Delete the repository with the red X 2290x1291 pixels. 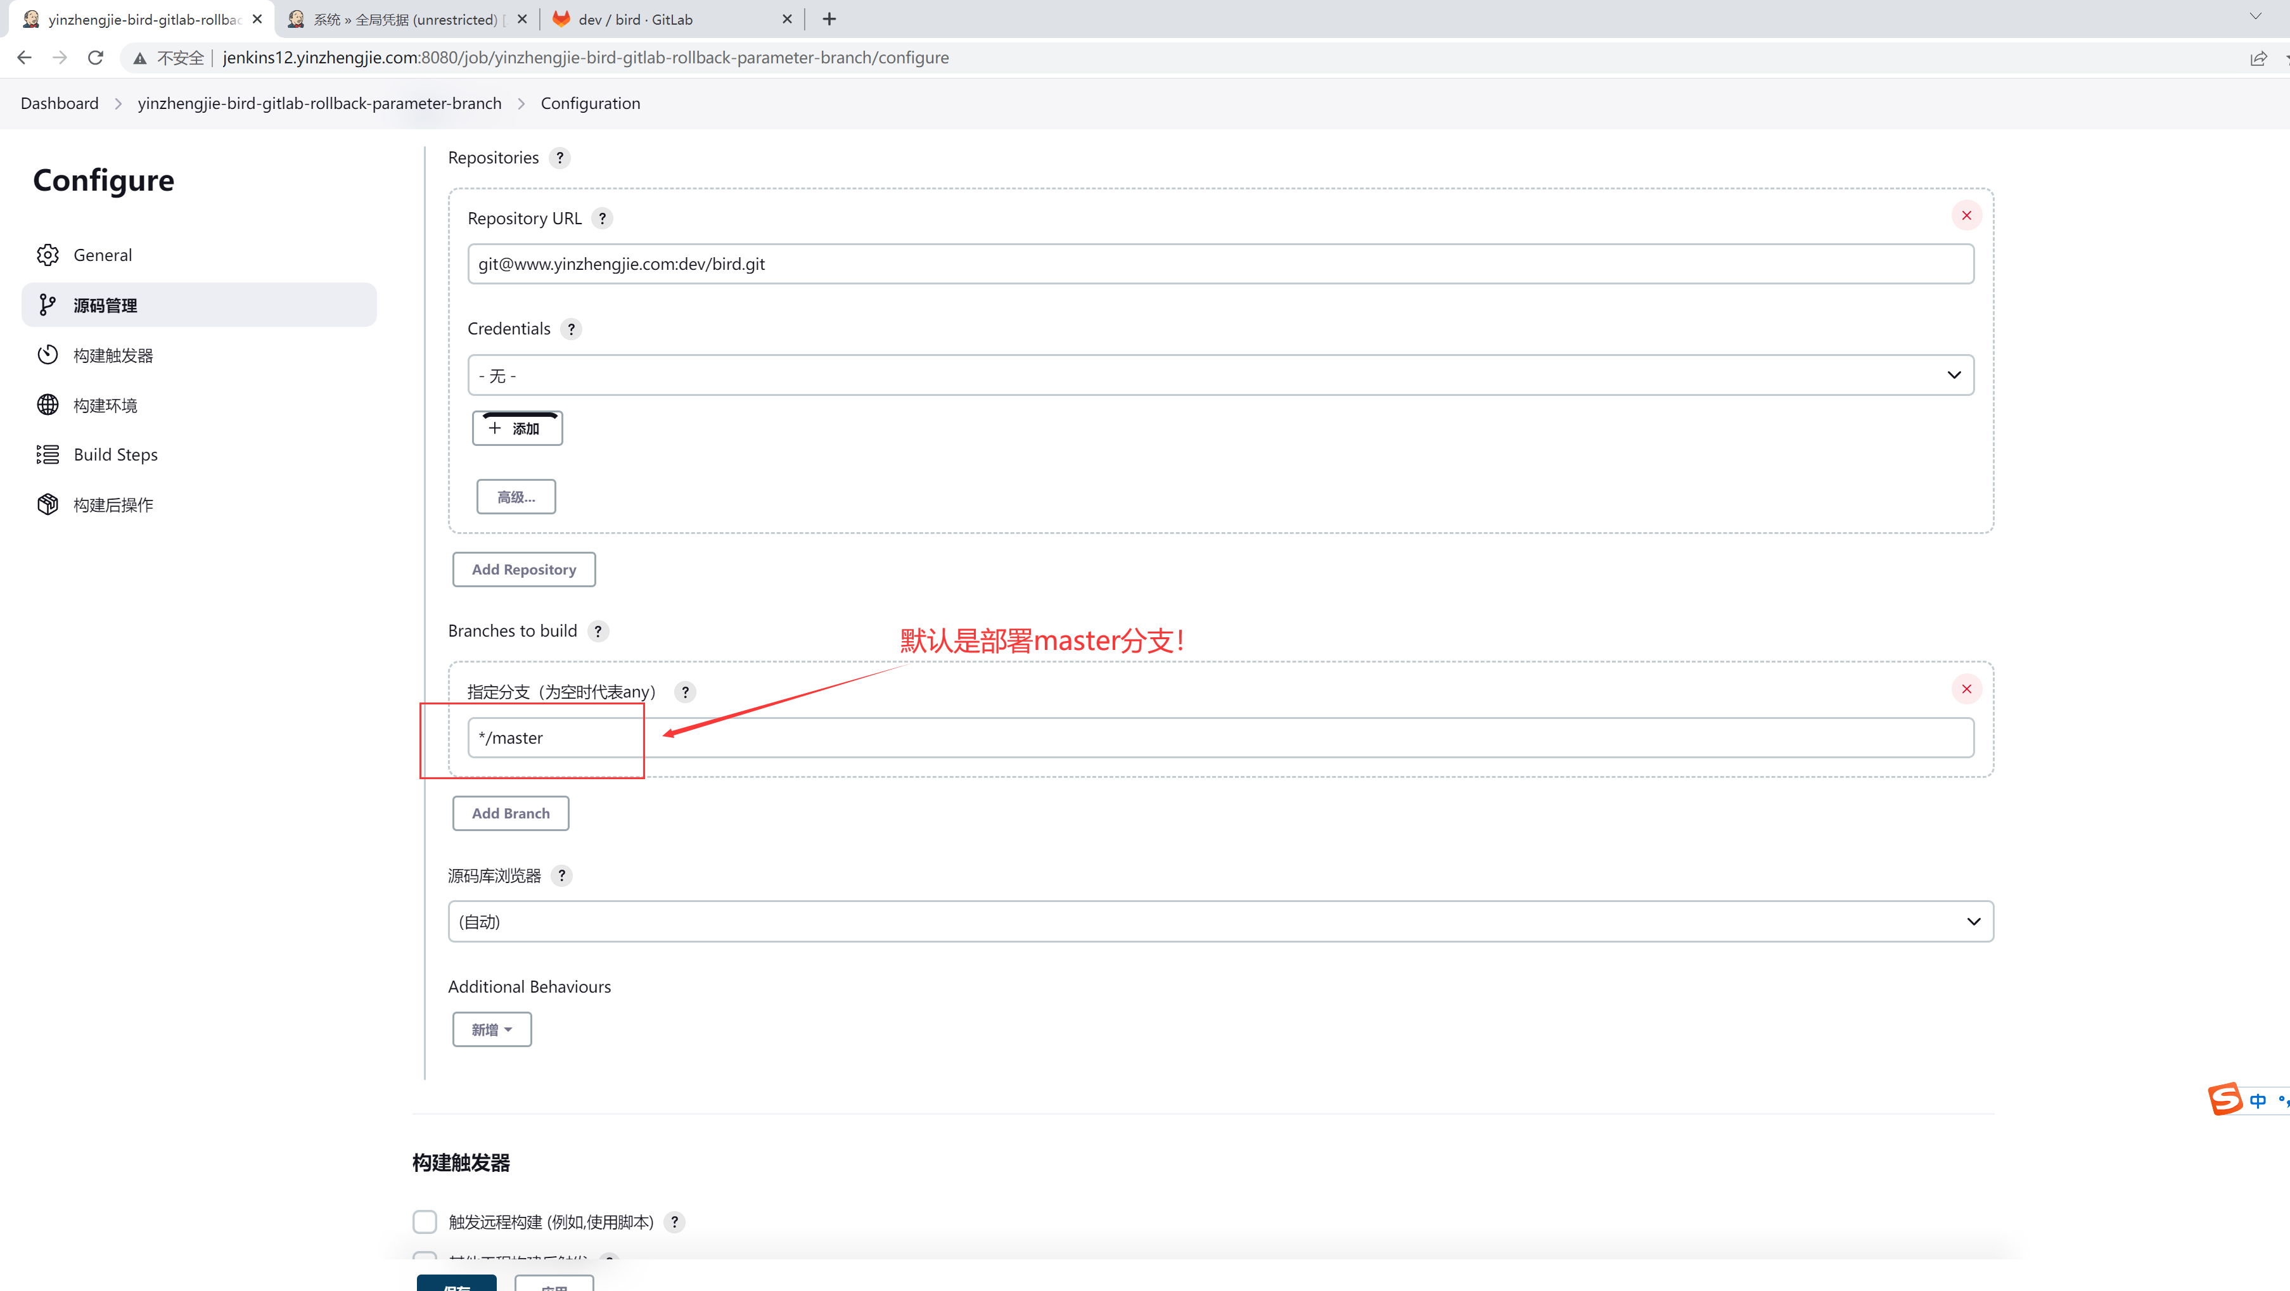pos(1966,216)
